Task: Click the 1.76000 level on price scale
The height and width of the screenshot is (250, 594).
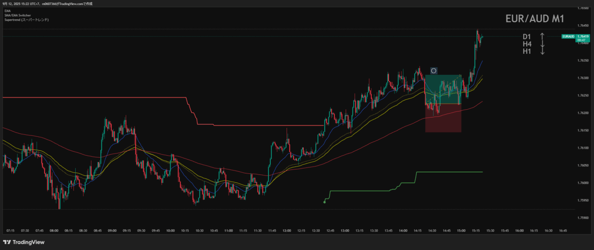Action: pos(583,183)
